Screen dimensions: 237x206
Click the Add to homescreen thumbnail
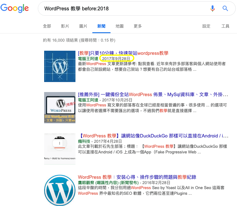pos(60,149)
